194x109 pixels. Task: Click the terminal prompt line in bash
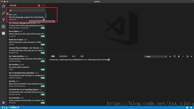click(x=79, y=60)
